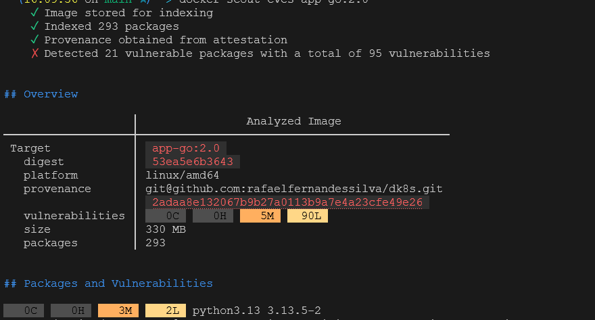Click the red X before "Detected 21 vulnerable packages"
The width and height of the screenshot is (595, 320).
(34, 53)
